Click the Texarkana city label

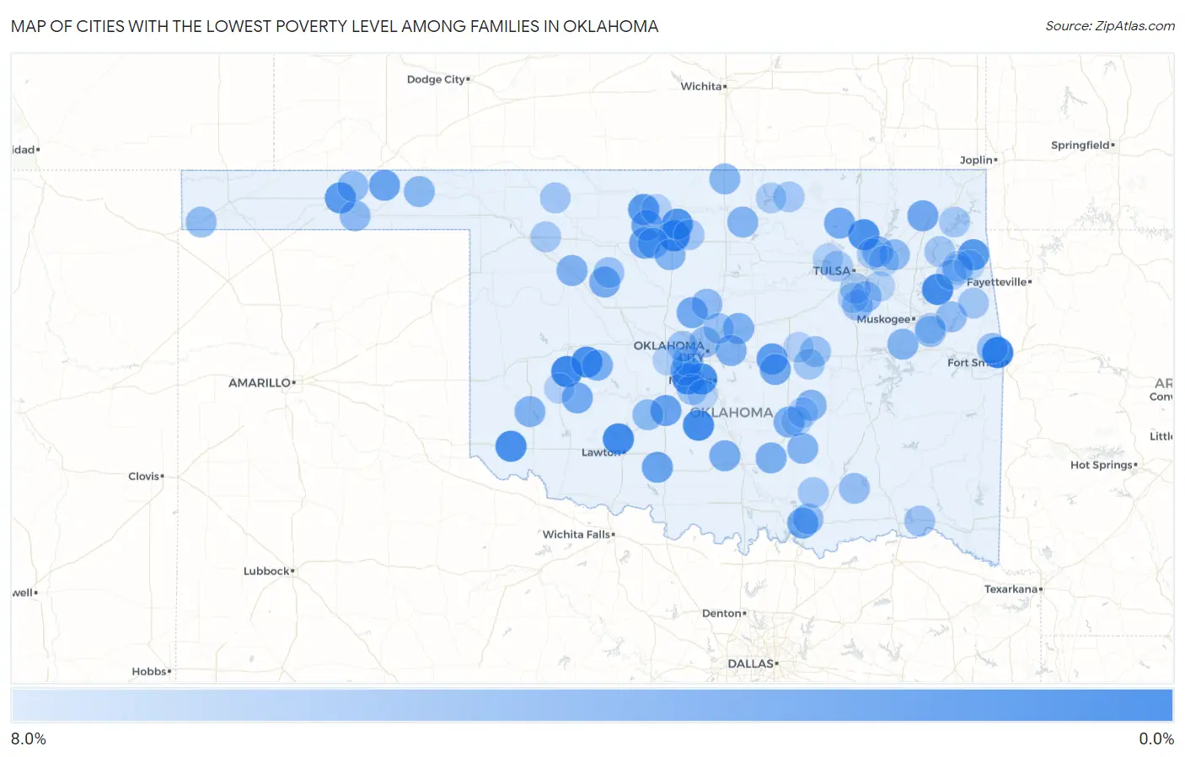pos(1011,589)
